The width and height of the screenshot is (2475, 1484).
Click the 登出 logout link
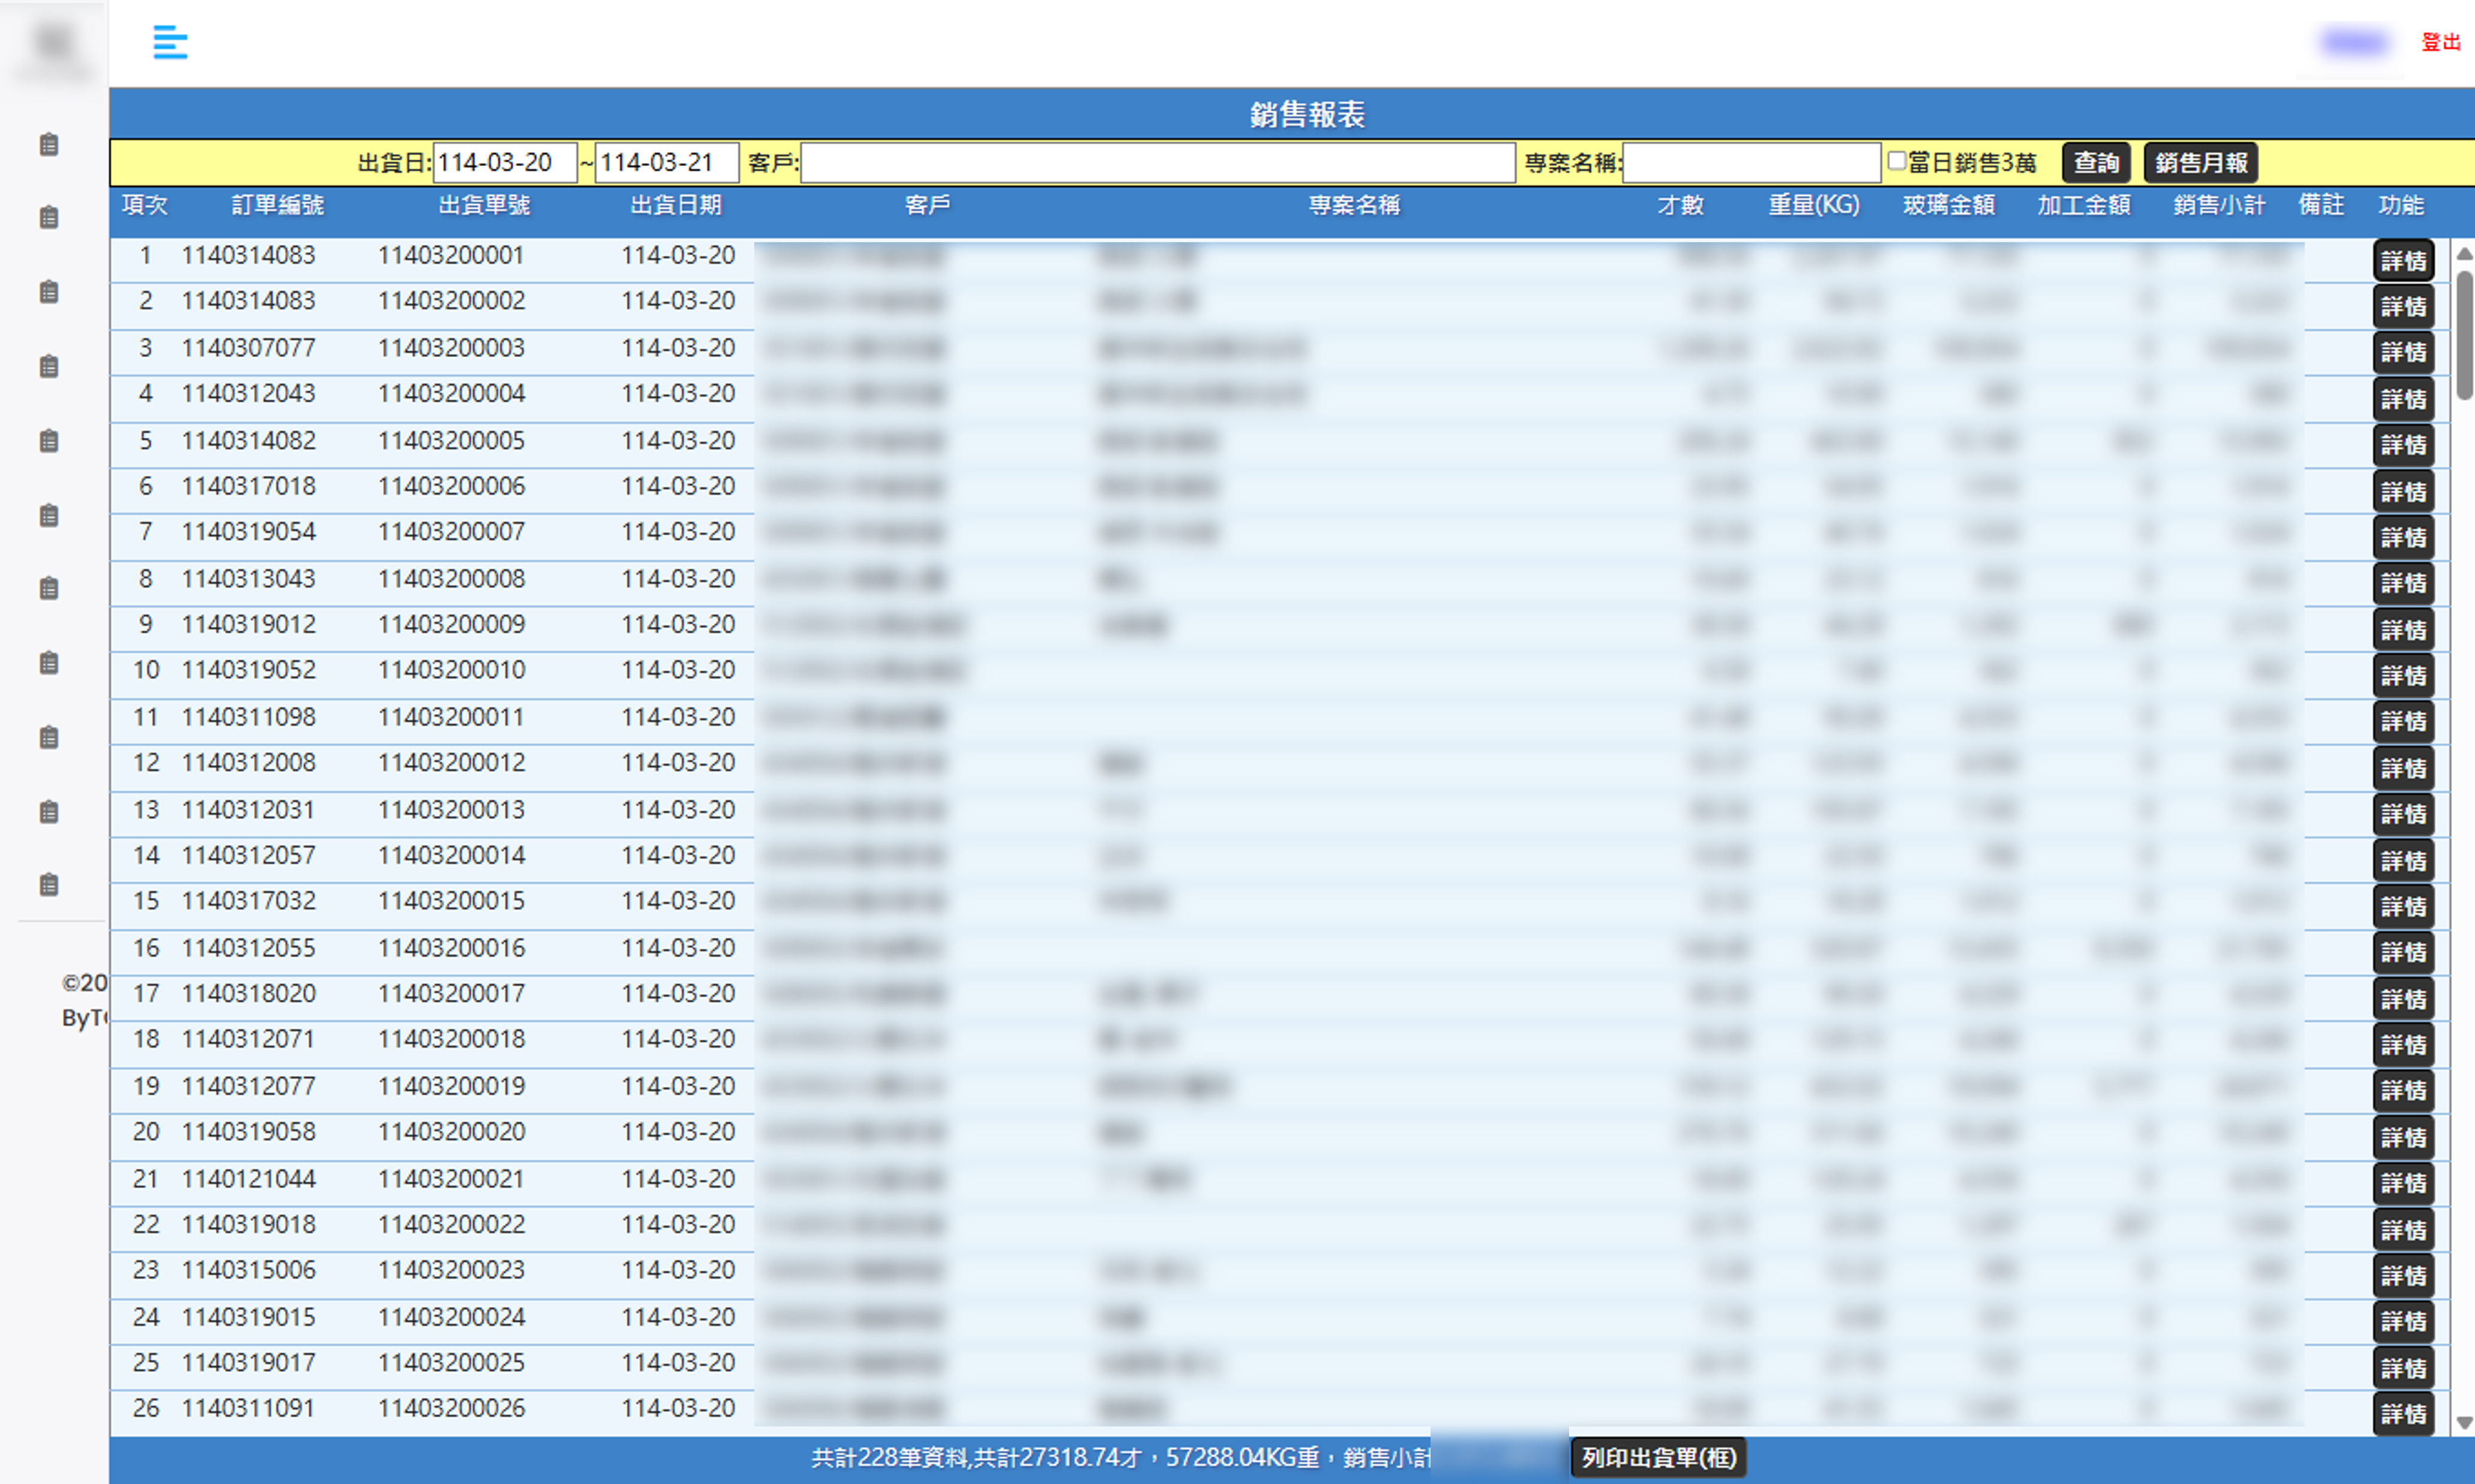[x=2440, y=42]
